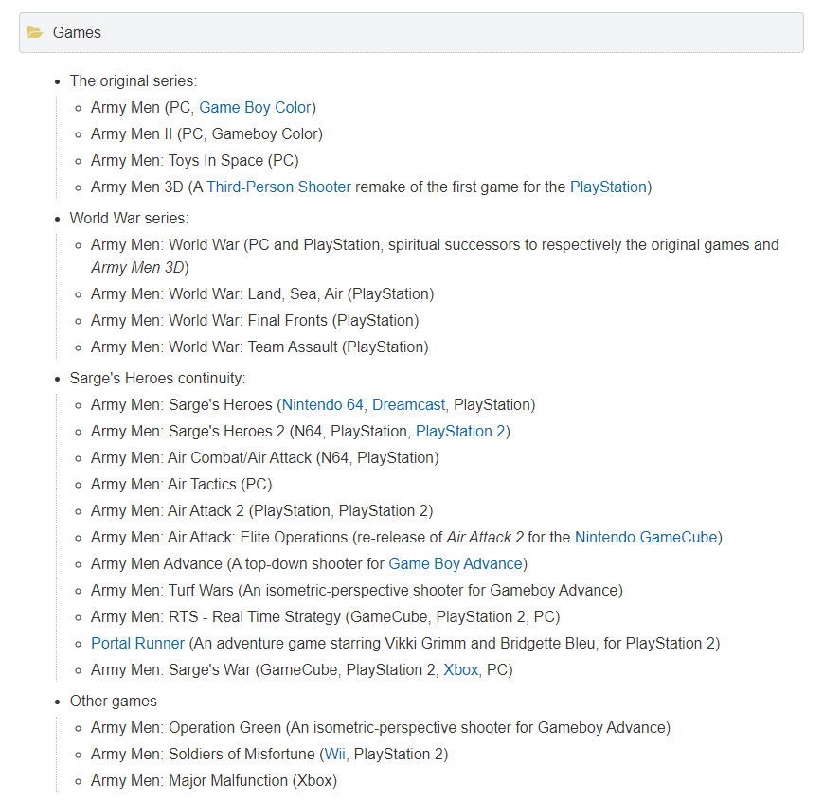Click 'Army Men: Turf Wars' entry

tap(357, 590)
